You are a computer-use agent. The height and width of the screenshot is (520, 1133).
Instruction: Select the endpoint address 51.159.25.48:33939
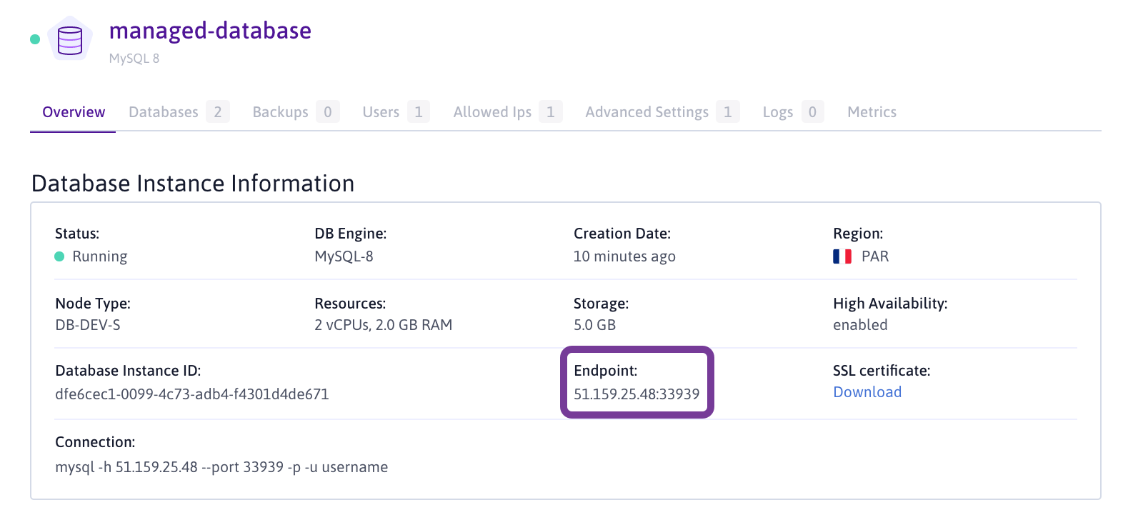637,394
